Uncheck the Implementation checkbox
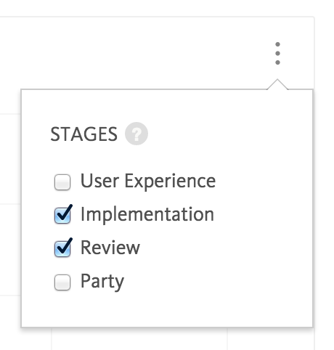This screenshot has height=350, width=334. (x=62, y=215)
